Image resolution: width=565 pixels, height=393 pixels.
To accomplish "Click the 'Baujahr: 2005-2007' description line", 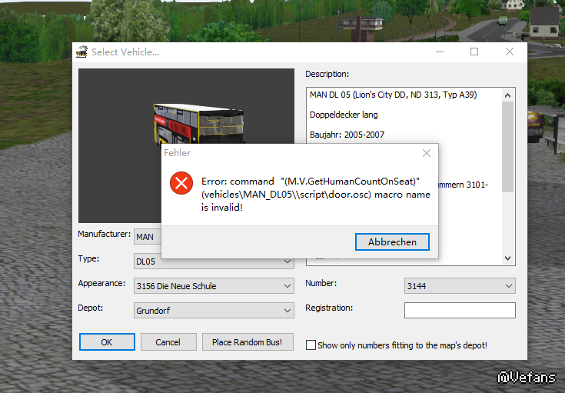I will coord(347,135).
